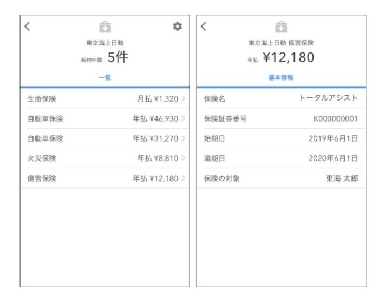Screen dimensions: 385x306
Task: Select 生命保険 in the insurance list
Action: point(42,99)
